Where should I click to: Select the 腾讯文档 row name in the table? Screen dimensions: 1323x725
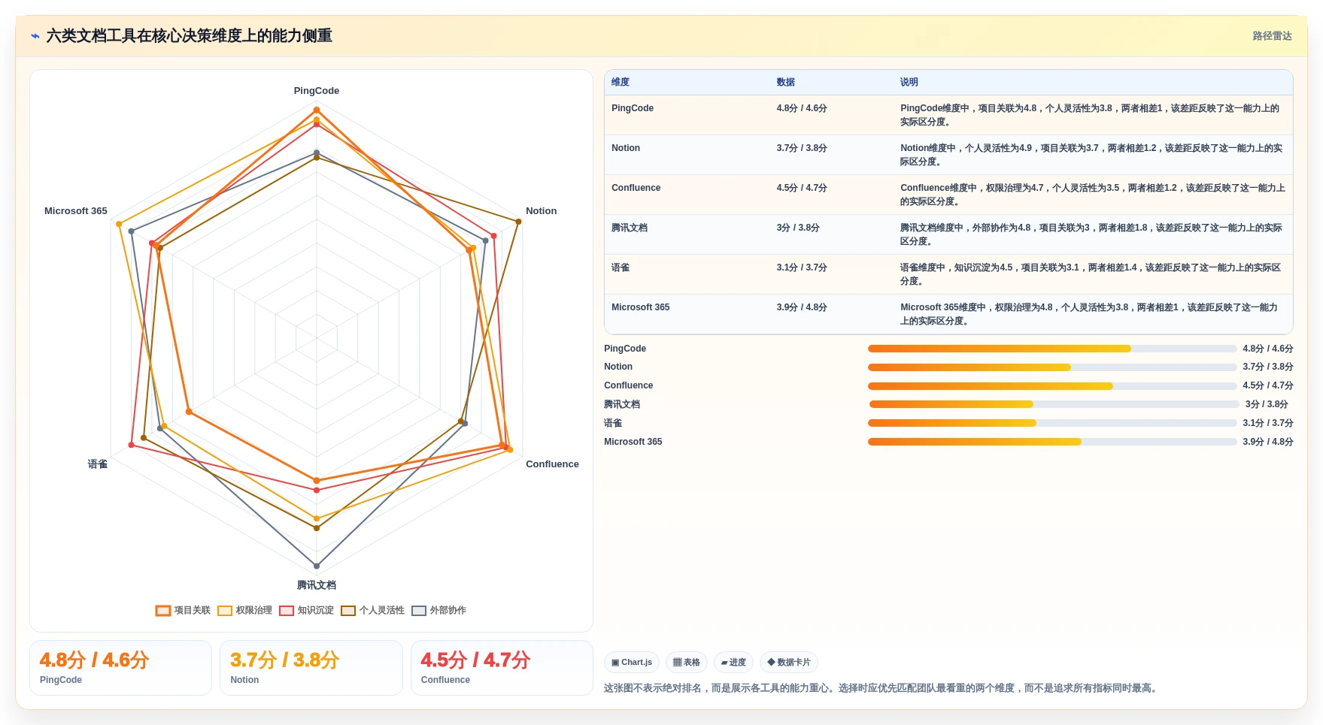(630, 228)
